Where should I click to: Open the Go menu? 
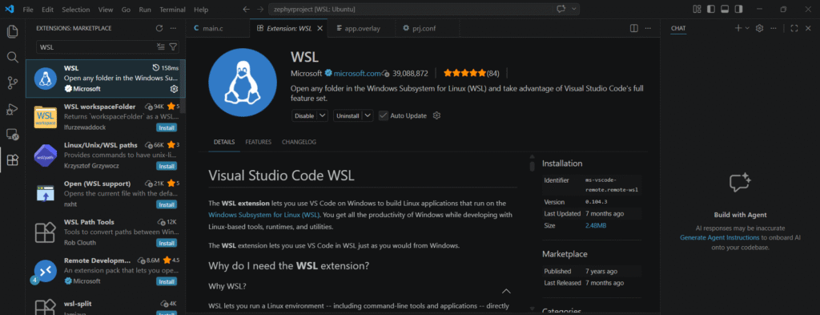click(x=126, y=10)
